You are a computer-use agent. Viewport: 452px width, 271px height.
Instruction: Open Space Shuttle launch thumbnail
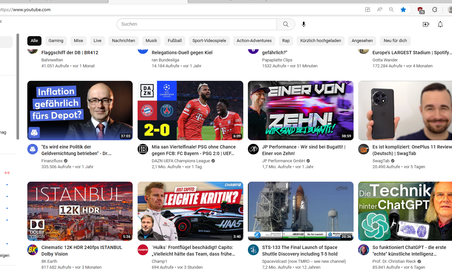click(x=301, y=211)
